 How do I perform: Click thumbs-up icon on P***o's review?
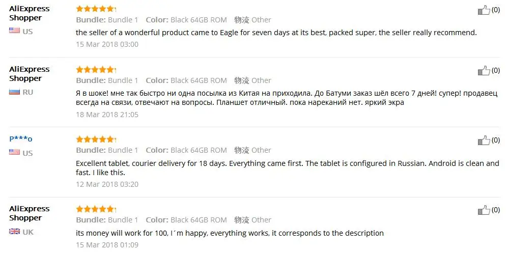[484, 140]
